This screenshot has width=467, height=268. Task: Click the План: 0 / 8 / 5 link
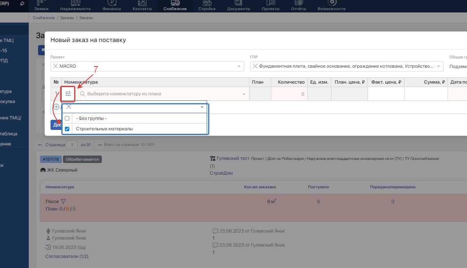coord(61,209)
